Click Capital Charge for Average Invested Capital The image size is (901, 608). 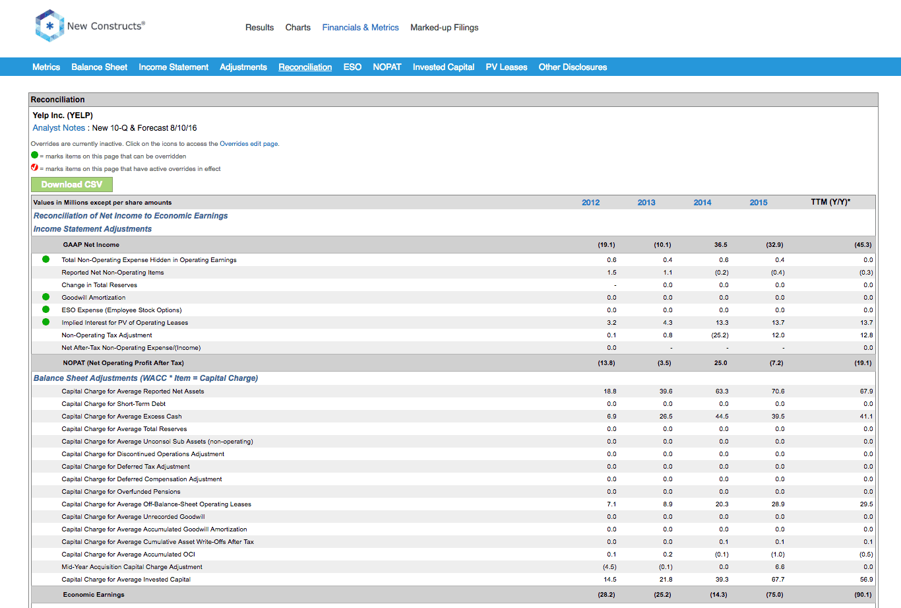(126, 580)
